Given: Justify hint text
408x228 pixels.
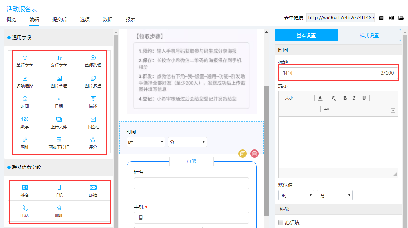Looking at the screenshot, I should 315,109.
